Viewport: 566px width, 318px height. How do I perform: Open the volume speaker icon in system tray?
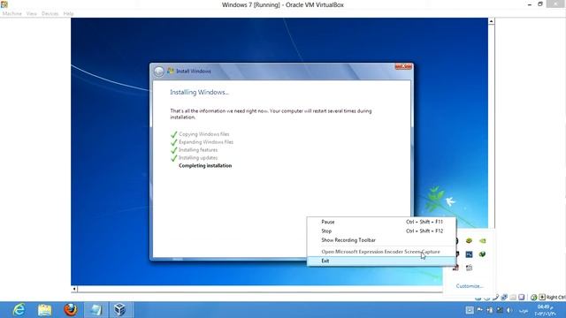coord(509,310)
